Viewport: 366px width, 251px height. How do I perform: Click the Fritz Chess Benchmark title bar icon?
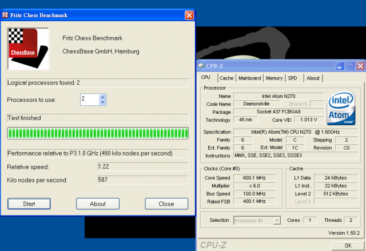(x=5, y=15)
